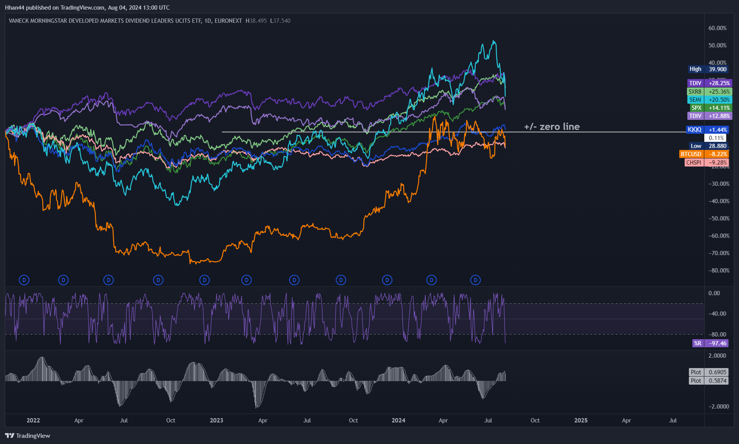Click the Plot 0.6905 indicator label

tap(709, 372)
